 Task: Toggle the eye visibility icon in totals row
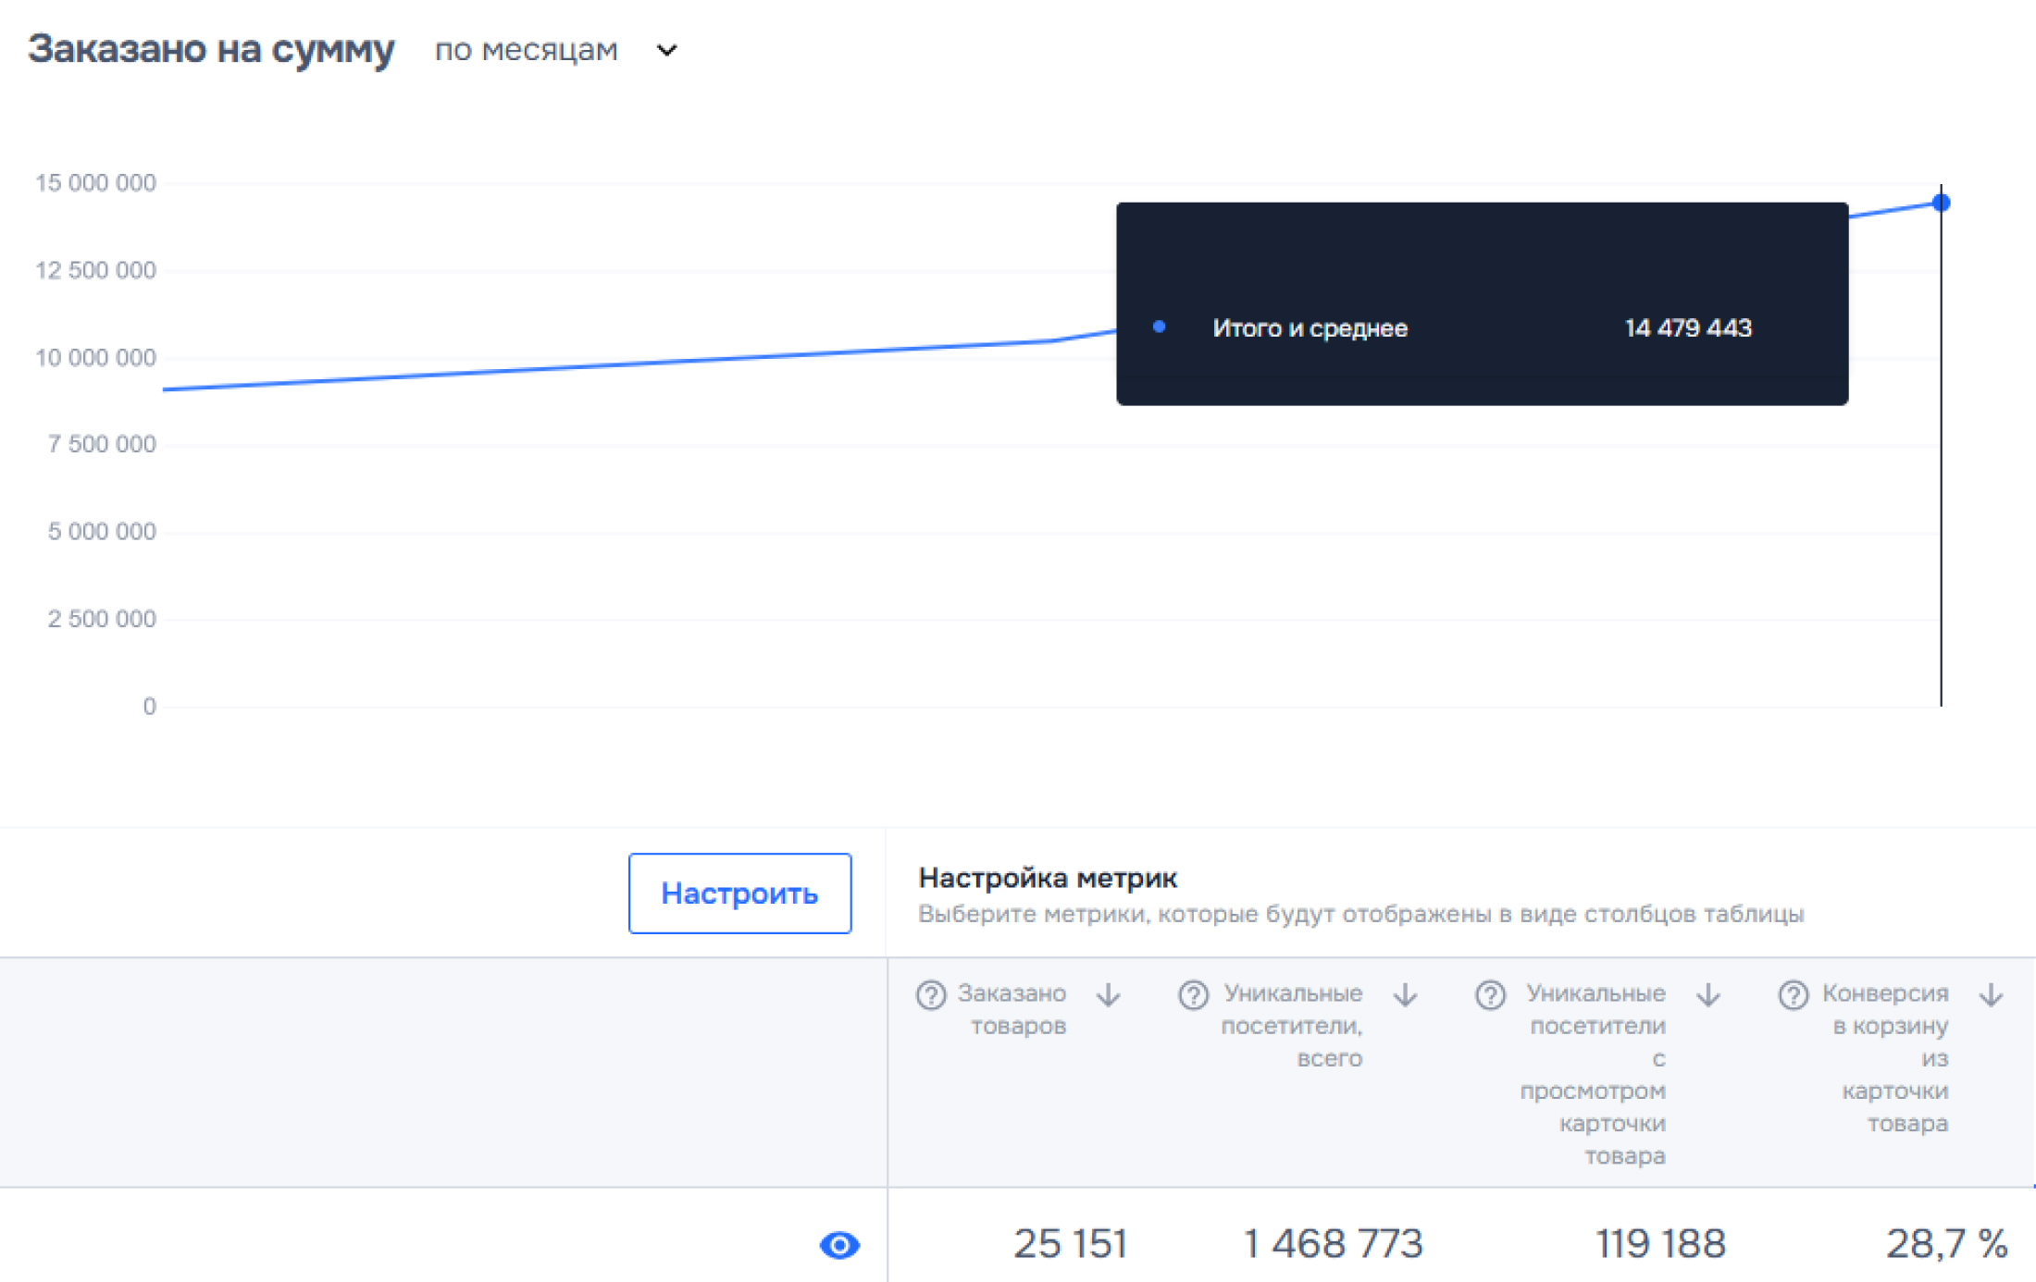tap(839, 1245)
